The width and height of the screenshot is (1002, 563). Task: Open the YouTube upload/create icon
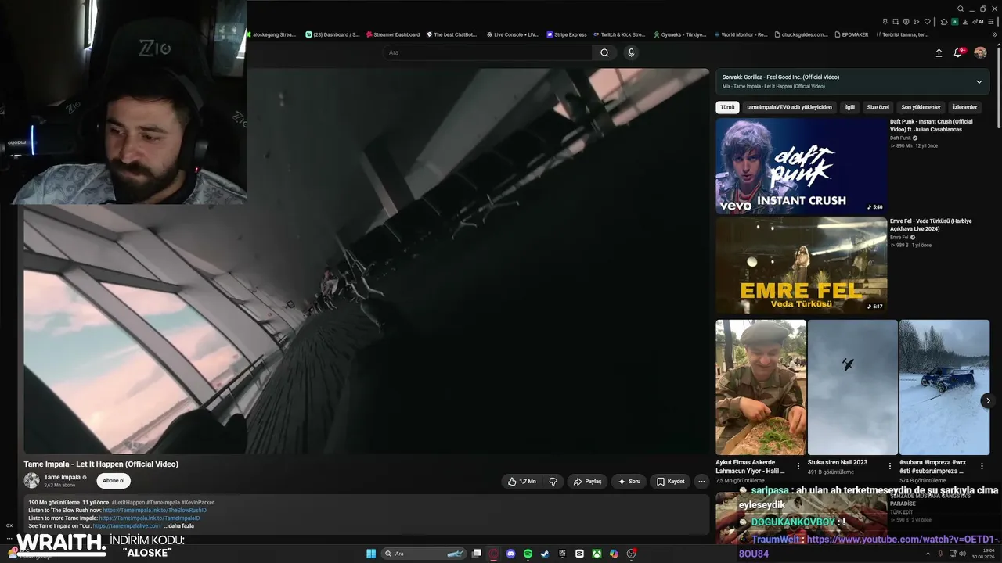pyautogui.click(x=939, y=52)
